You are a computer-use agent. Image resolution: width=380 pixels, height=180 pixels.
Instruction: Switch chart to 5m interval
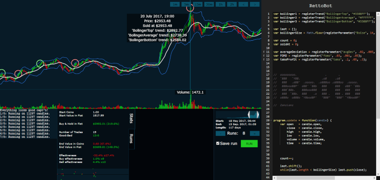point(186,4)
